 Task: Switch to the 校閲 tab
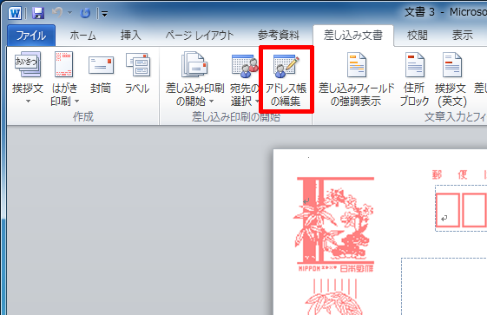418,36
